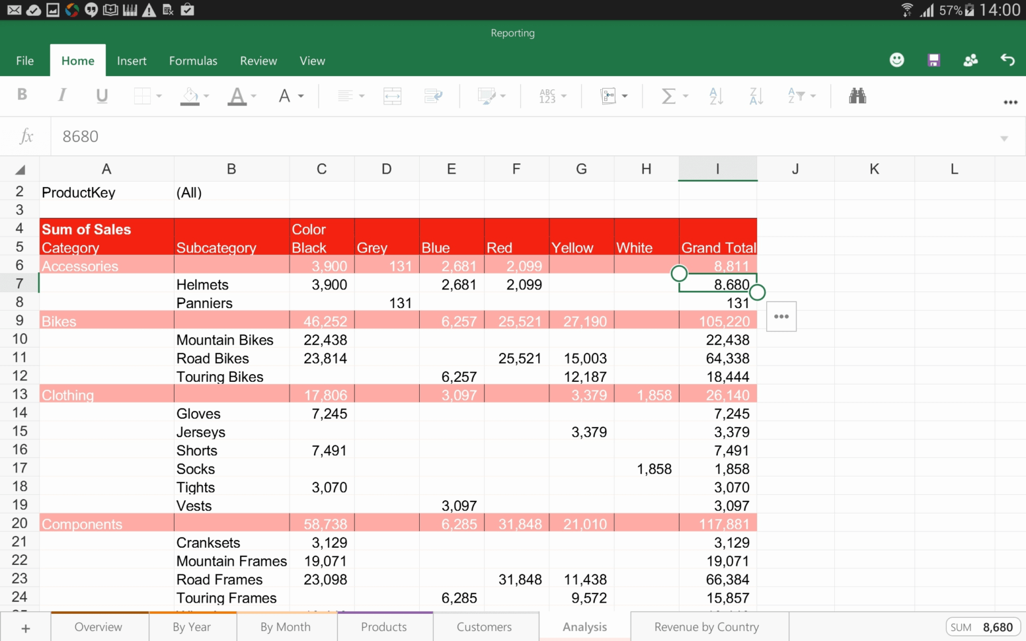Viewport: 1026px width, 641px height.
Task: Sort the data ascending with A-Z icon
Action: (x=715, y=96)
